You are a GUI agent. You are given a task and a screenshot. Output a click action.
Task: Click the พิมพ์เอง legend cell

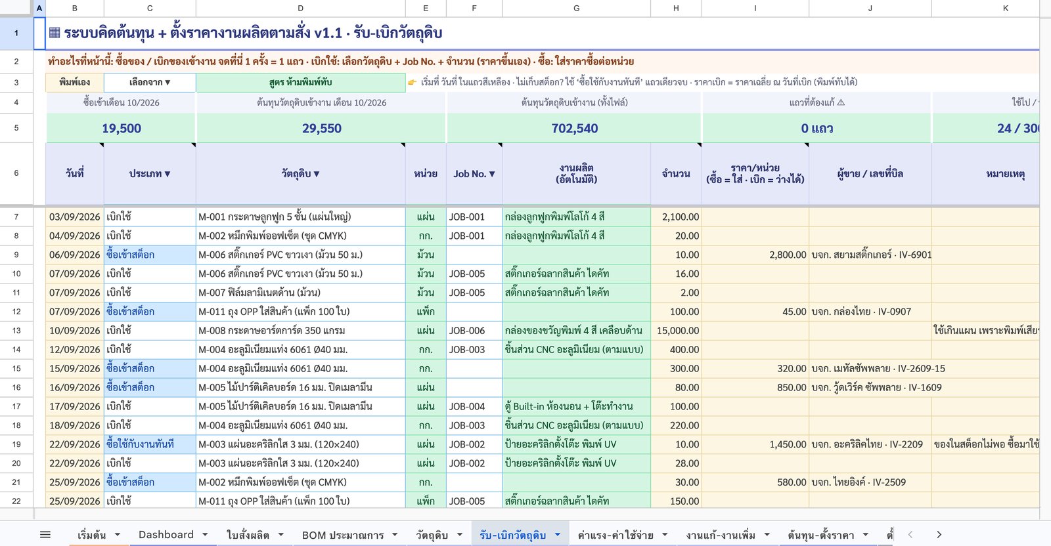[x=75, y=83]
